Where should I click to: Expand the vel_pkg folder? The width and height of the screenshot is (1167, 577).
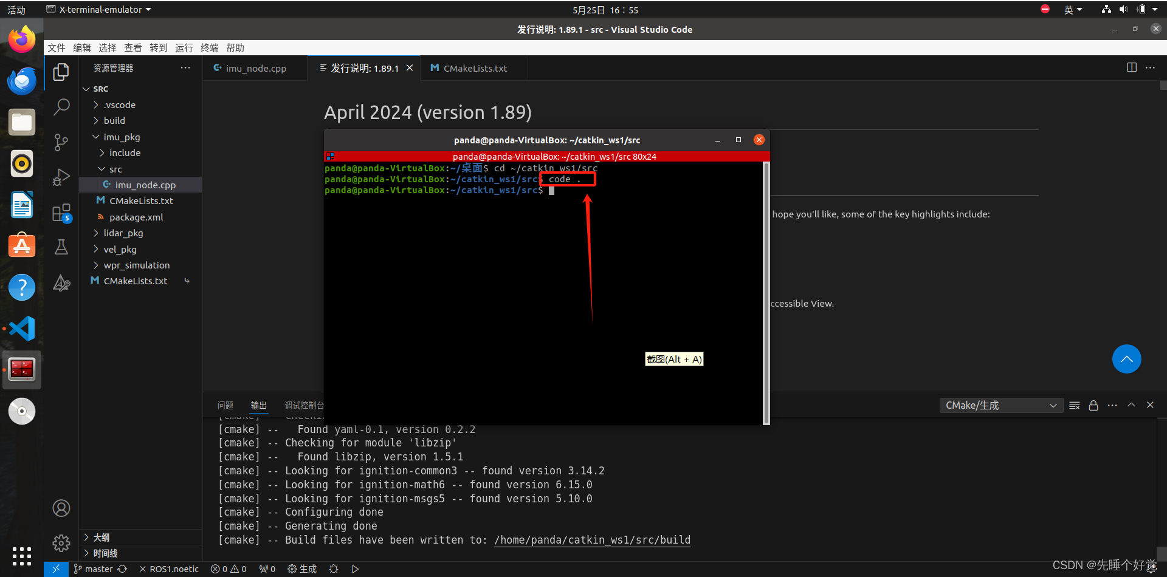click(x=140, y=249)
